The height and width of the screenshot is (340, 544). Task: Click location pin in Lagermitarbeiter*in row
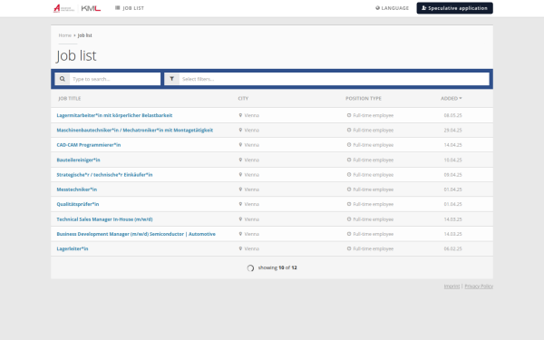point(240,115)
